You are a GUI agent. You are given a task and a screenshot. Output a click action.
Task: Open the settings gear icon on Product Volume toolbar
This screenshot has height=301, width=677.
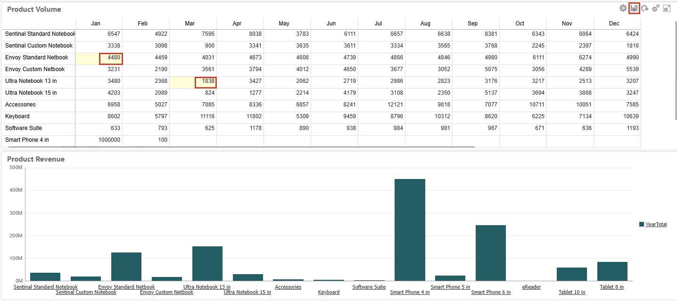[623, 8]
